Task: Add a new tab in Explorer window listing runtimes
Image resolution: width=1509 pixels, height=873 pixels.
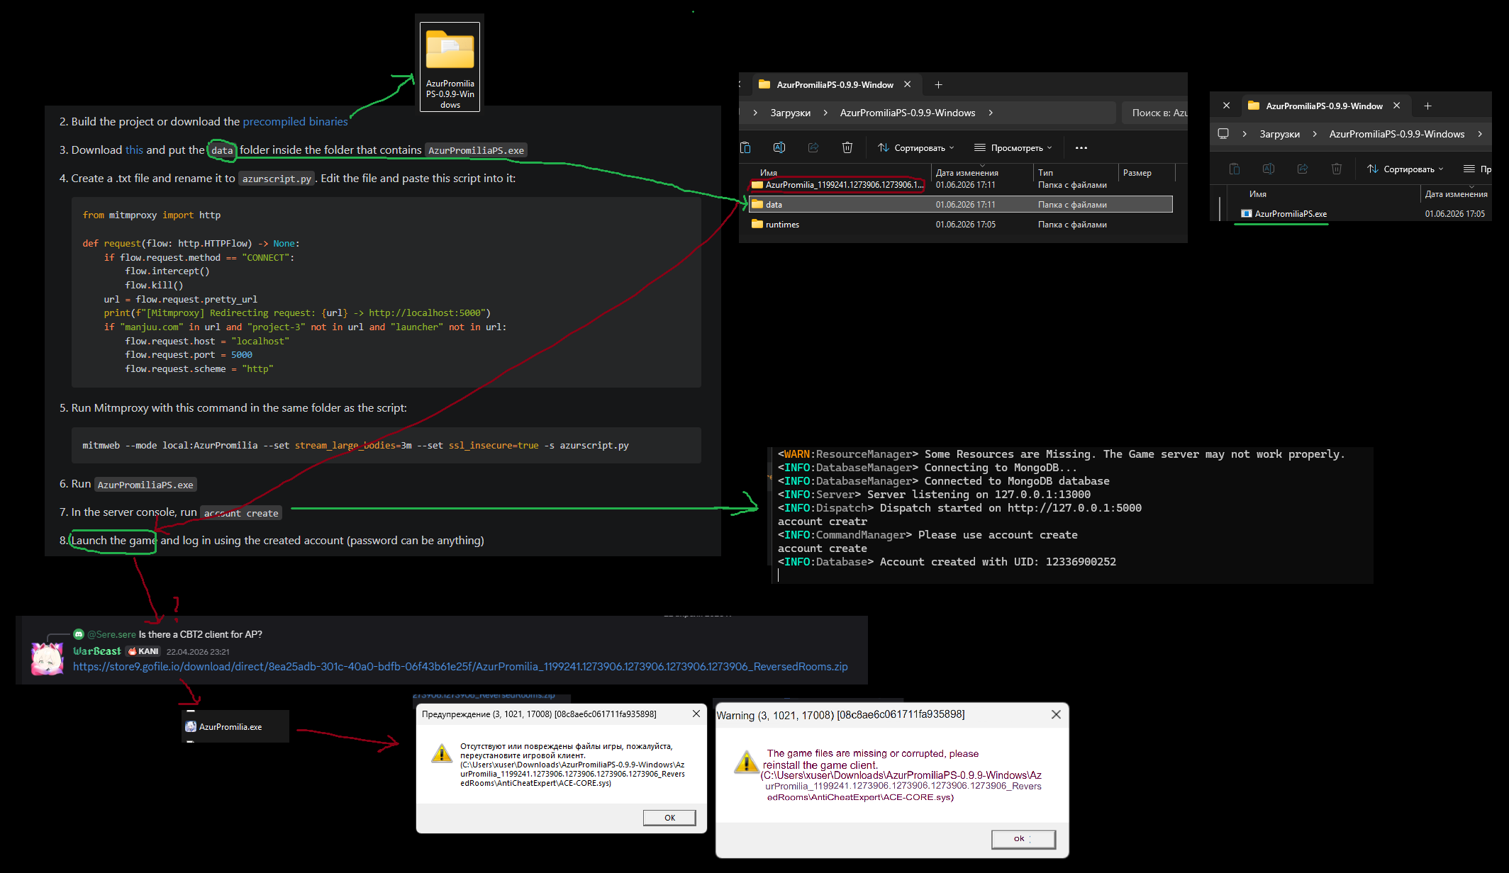Action: tap(939, 84)
